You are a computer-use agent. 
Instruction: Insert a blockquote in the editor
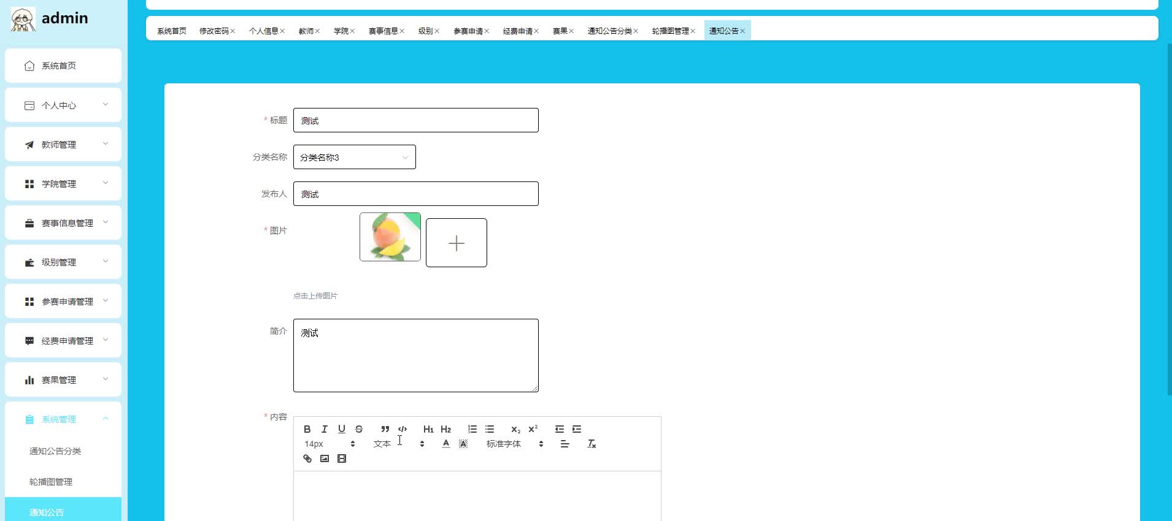[x=385, y=429]
